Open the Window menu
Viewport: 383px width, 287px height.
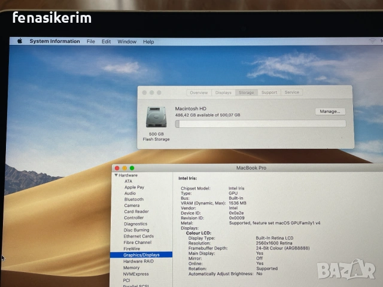coord(127,41)
